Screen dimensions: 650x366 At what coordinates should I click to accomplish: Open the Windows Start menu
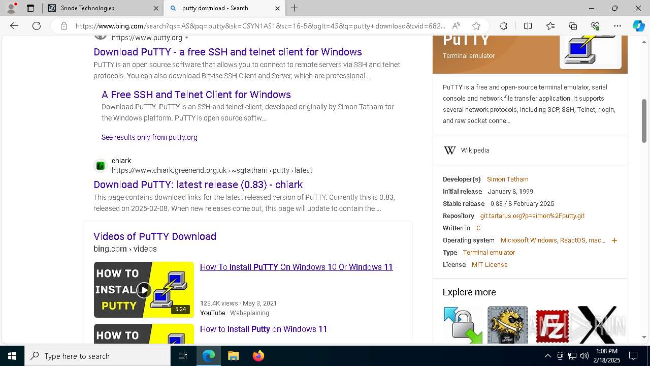coord(12,356)
